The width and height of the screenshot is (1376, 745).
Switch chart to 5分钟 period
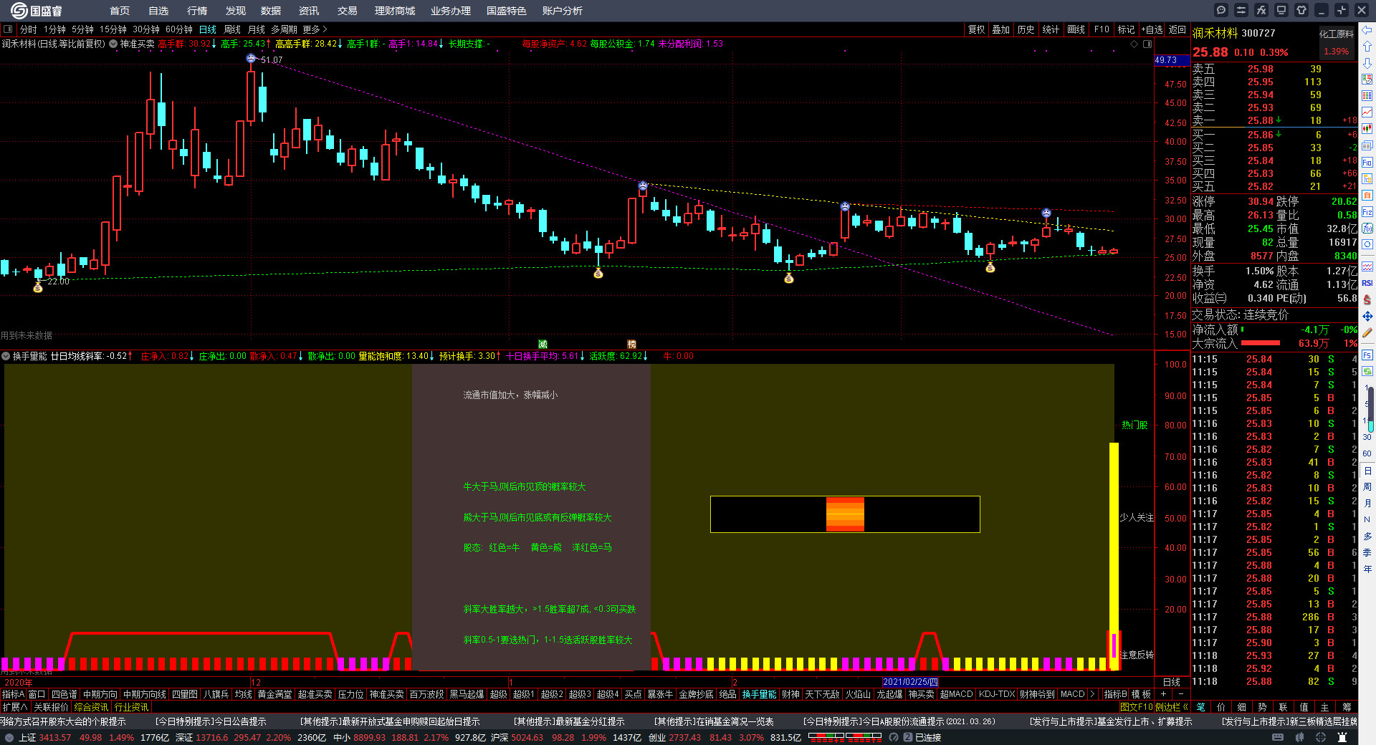click(82, 29)
